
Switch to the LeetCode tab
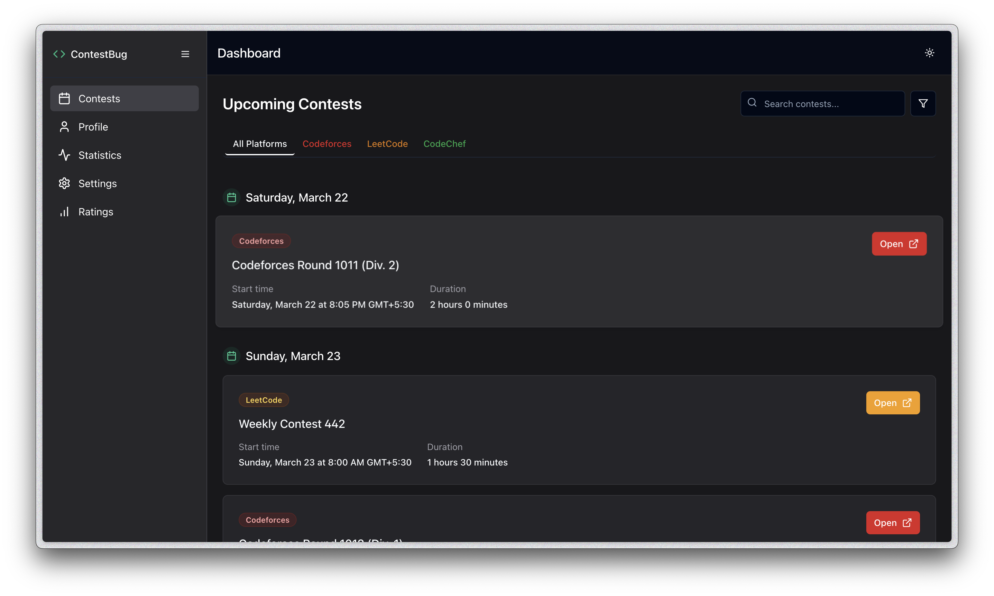pos(387,144)
